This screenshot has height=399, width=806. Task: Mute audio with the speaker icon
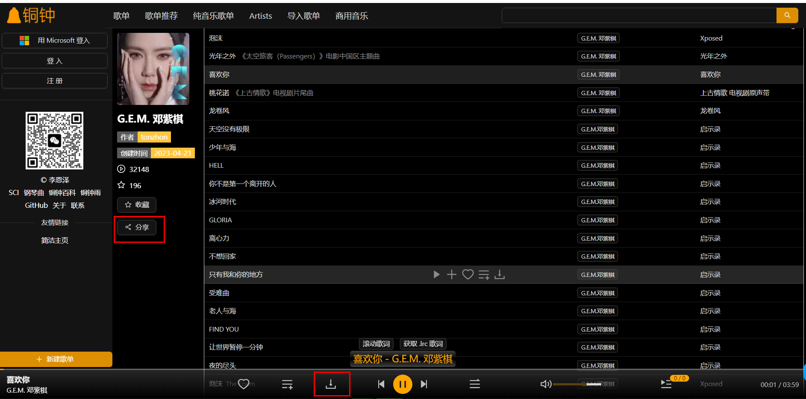coord(545,384)
